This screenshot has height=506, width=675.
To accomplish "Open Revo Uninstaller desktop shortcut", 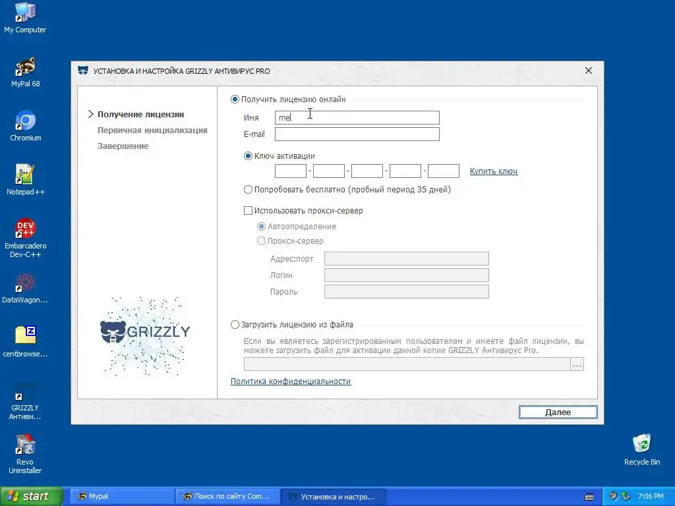I will 25,455.
